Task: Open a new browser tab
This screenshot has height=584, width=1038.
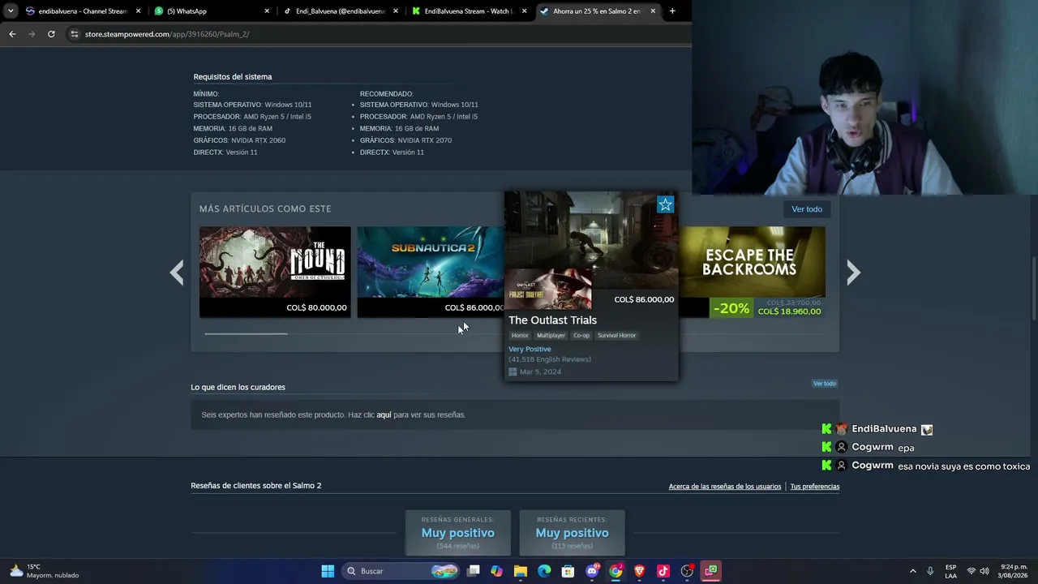Action: pos(672,11)
